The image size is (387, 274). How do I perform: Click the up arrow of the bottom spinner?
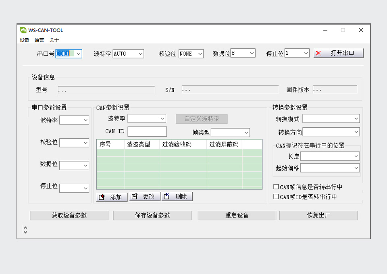25,228
